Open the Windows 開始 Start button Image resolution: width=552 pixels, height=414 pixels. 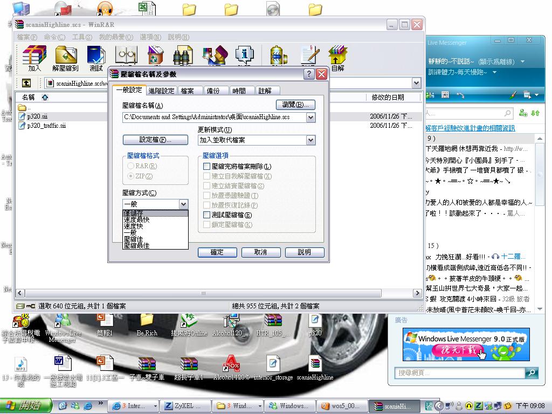coord(26,406)
